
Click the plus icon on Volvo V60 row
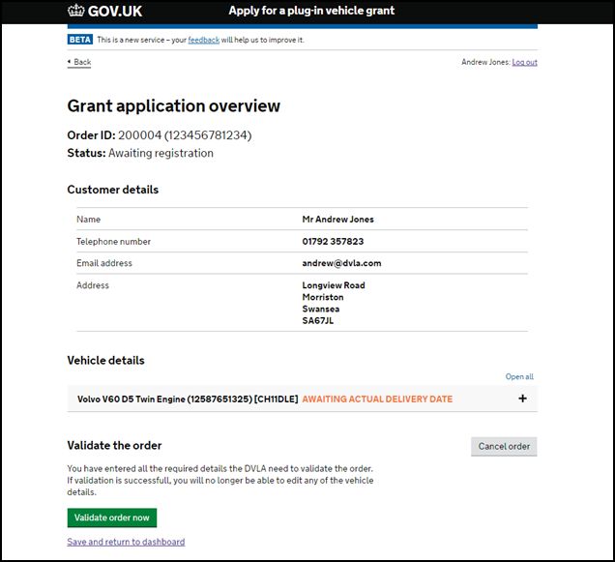pyautogui.click(x=522, y=399)
